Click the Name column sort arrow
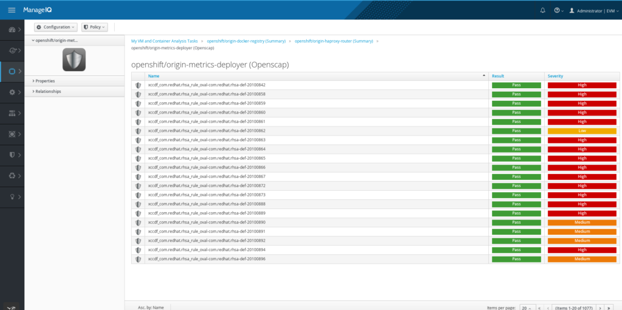Viewport: 622px width, 310px height. 484,75
